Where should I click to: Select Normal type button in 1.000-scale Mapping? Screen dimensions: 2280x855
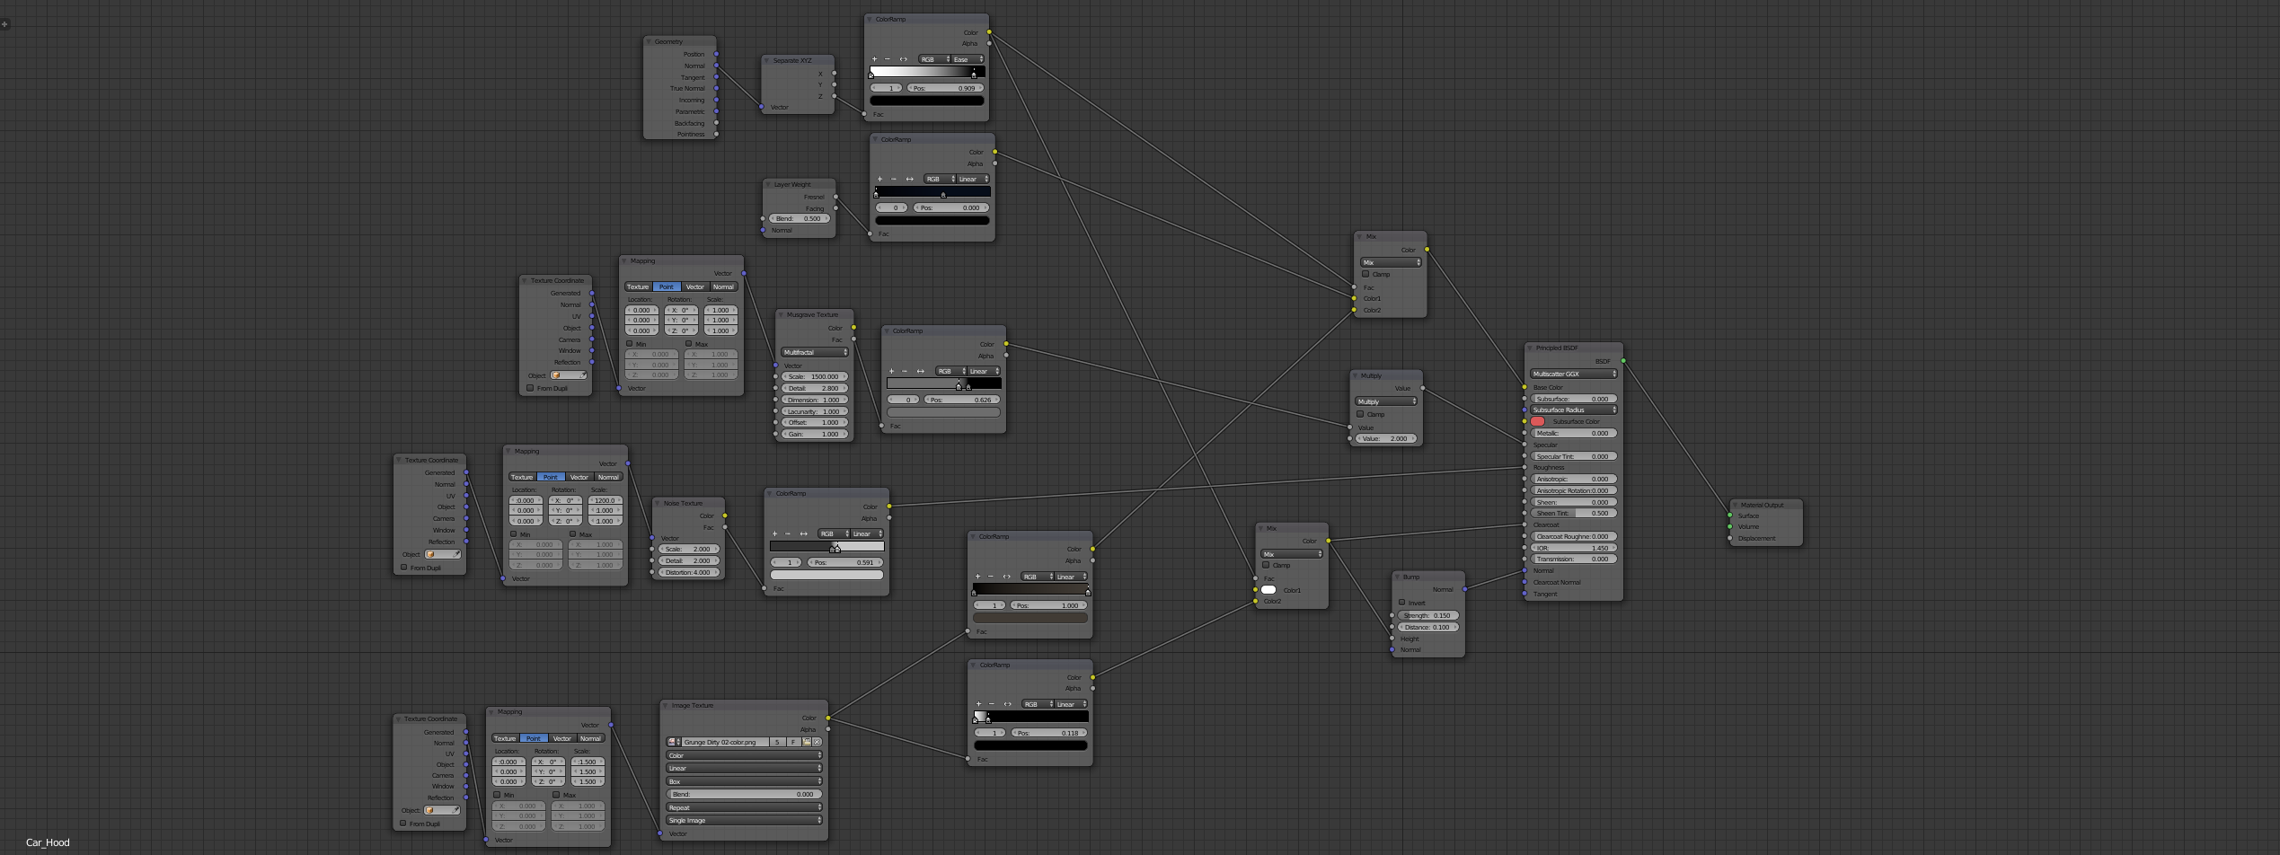click(724, 286)
